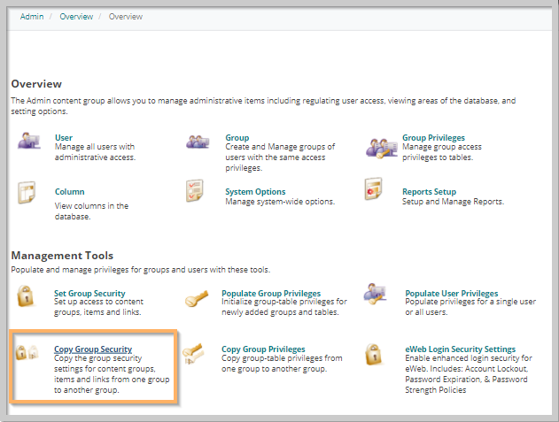Go to Admin in the breadcrumb
Image resolution: width=559 pixels, height=422 pixels.
(32, 17)
